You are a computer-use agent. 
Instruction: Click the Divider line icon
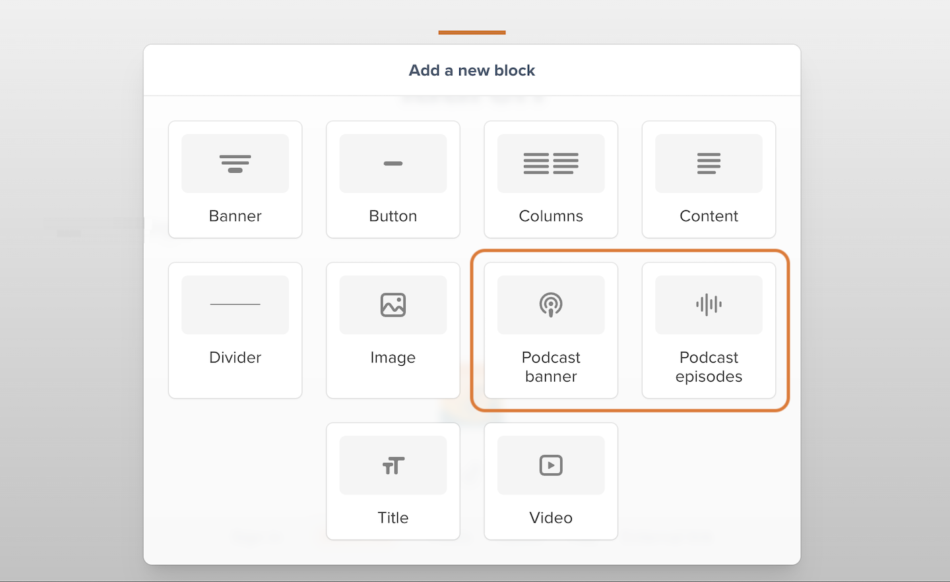235,304
